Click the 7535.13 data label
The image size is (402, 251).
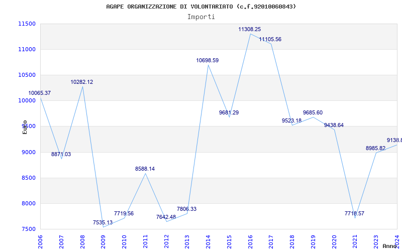(x=103, y=222)
